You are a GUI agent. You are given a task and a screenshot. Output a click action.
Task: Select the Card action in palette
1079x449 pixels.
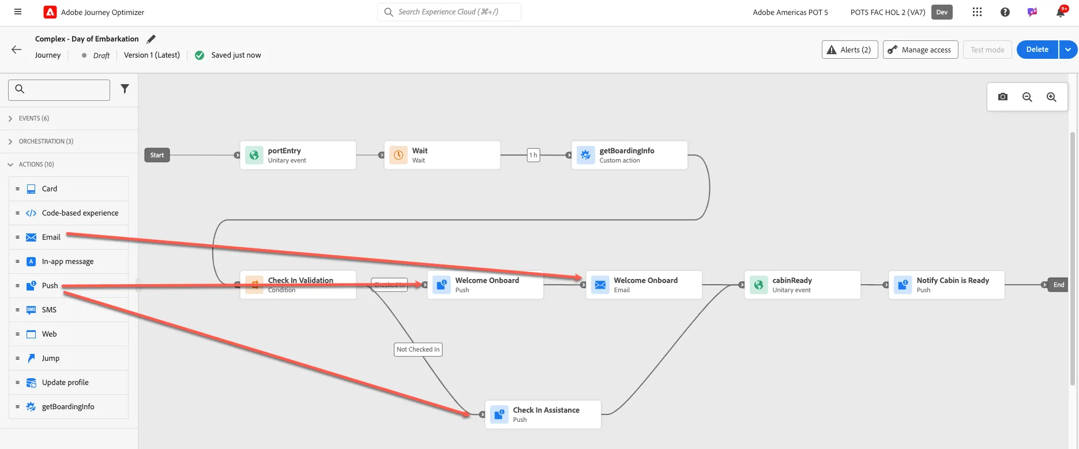(69, 189)
